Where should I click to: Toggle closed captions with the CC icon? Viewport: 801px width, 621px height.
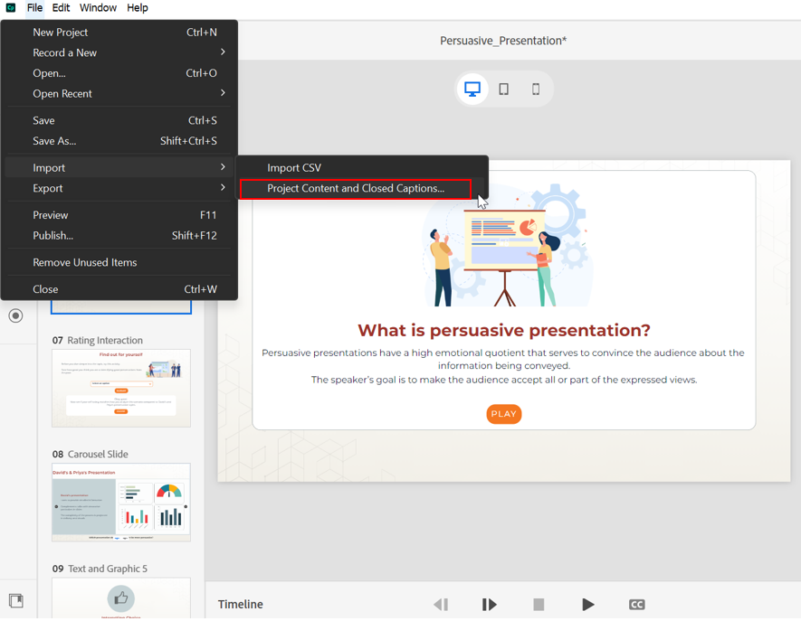pos(637,604)
